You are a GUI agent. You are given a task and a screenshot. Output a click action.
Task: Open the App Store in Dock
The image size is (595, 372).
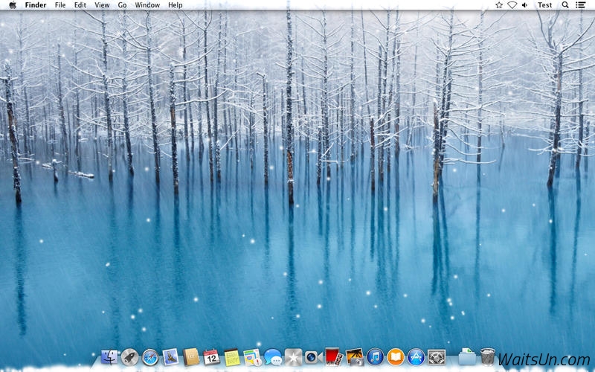[416, 357]
